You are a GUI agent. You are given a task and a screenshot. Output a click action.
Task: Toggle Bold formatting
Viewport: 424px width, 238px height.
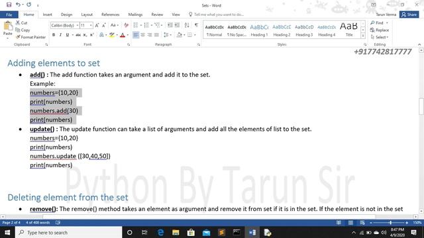54,35
